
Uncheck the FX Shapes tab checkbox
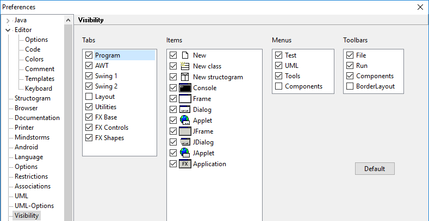click(x=89, y=138)
